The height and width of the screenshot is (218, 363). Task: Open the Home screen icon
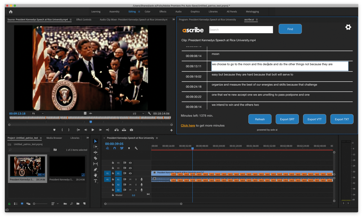(11, 12)
